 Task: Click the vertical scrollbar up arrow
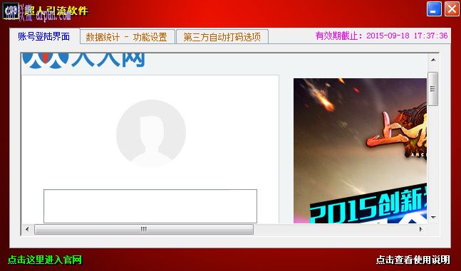point(433,60)
